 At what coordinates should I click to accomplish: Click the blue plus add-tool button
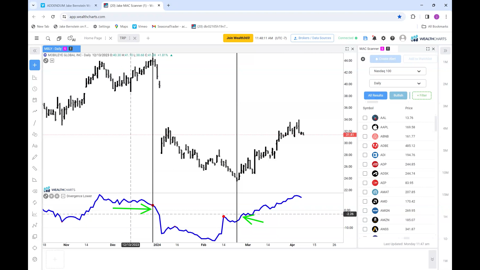point(35,65)
